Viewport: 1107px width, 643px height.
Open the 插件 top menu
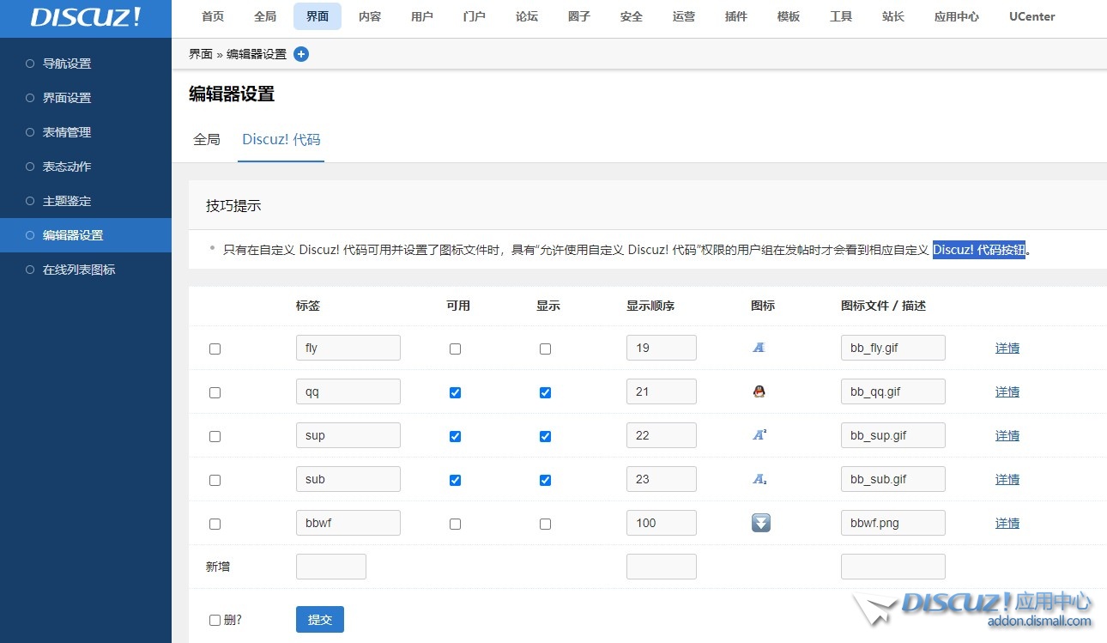tap(736, 16)
